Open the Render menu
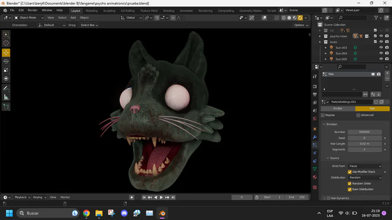 click(x=33, y=10)
